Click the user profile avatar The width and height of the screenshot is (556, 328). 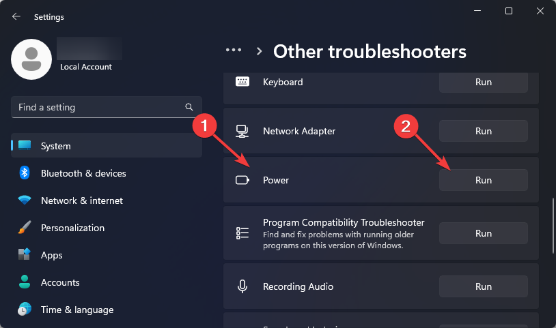[31, 59]
